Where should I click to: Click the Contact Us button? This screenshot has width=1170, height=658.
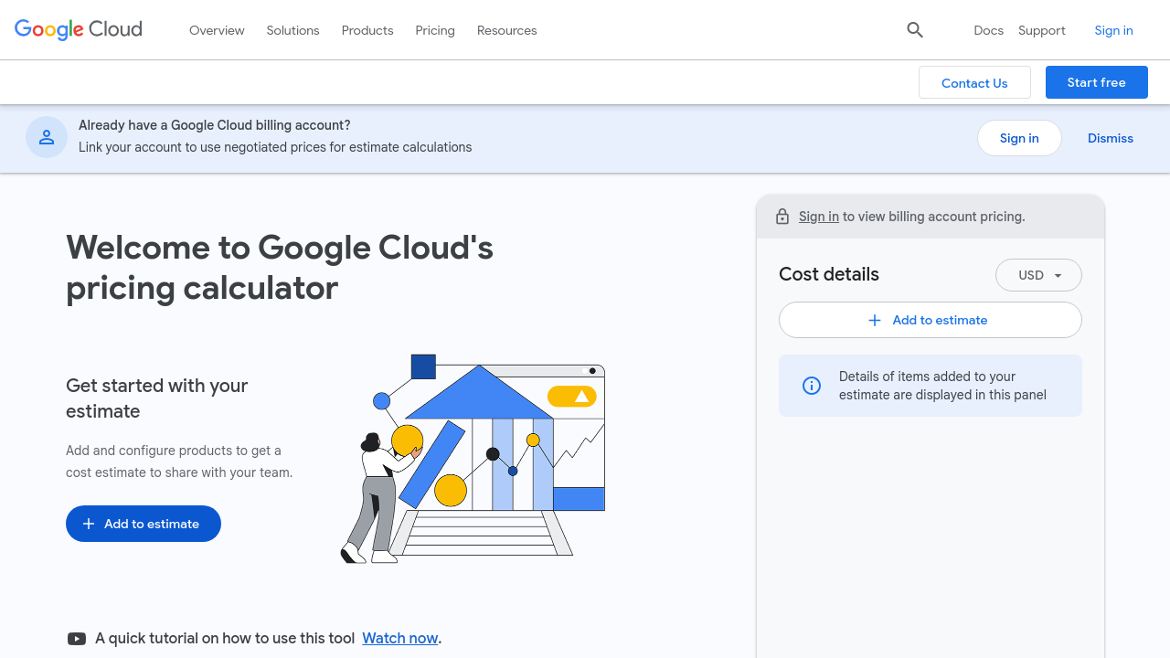(x=974, y=83)
